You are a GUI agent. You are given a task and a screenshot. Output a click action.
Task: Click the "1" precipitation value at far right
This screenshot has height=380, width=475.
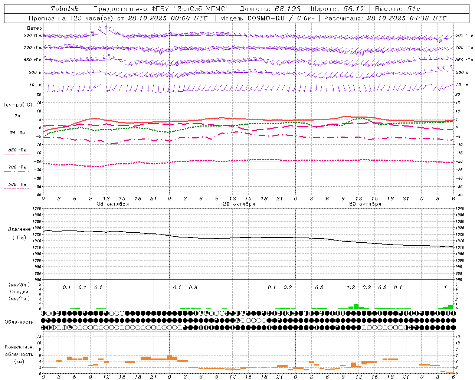445,287
